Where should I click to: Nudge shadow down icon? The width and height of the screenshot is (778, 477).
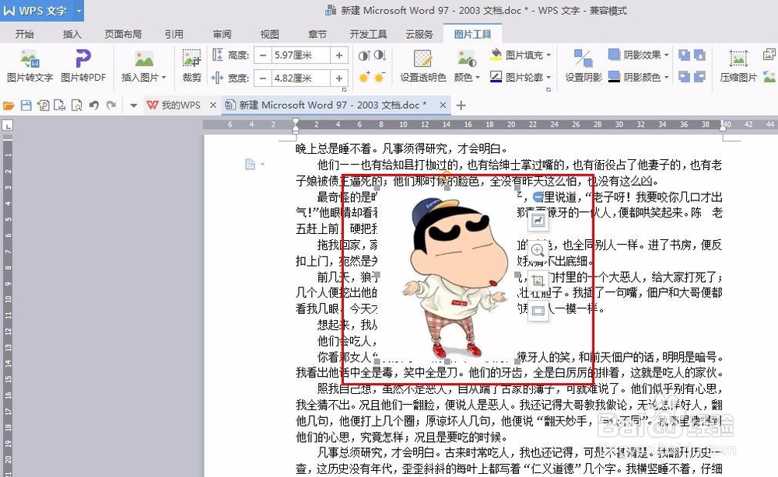click(x=699, y=54)
